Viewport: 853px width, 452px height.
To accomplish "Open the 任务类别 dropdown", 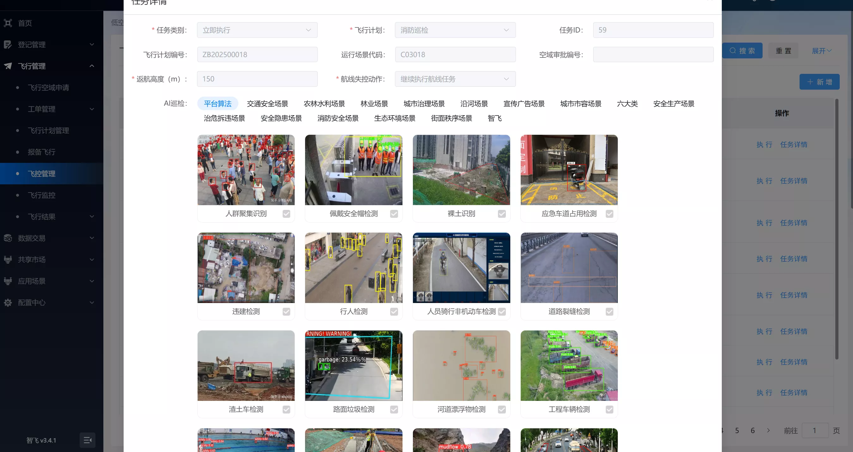I will (257, 30).
